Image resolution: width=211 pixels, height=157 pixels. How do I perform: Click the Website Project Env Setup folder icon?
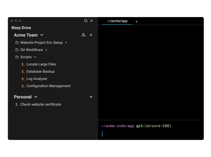pyautogui.click(x=17, y=43)
